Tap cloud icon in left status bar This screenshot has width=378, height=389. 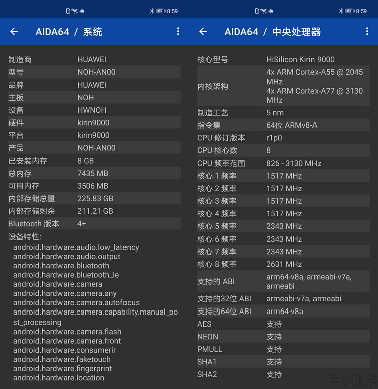(x=82, y=11)
